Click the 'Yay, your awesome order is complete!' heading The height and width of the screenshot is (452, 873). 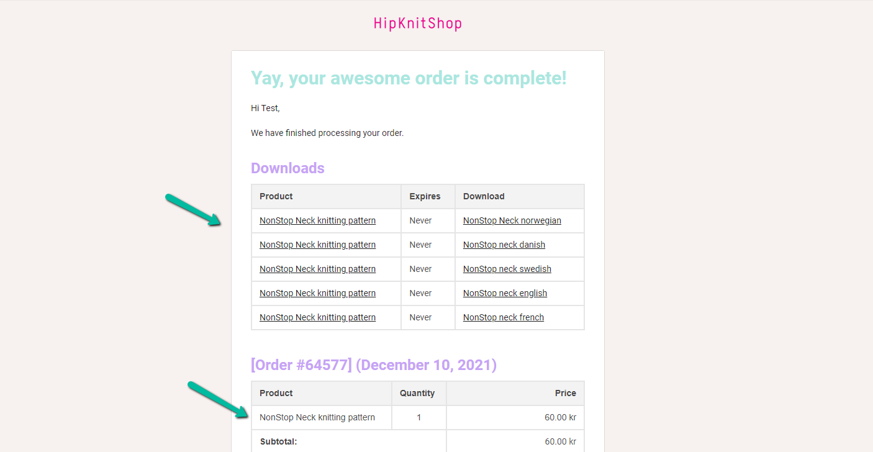tap(409, 78)
